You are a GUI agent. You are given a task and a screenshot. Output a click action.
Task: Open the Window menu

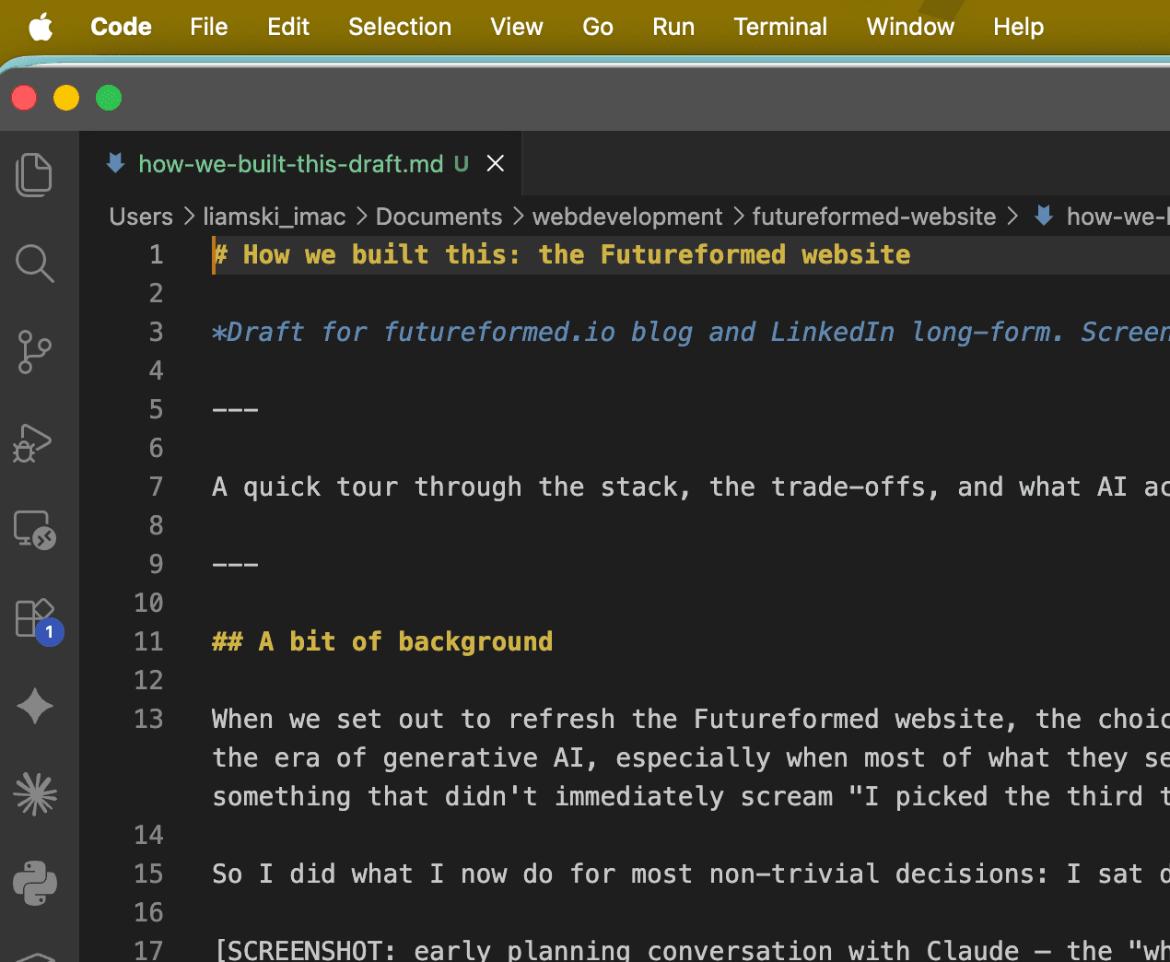(x=910, y=27)
